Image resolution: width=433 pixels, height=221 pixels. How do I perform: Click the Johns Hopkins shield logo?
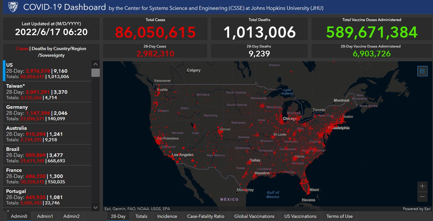point(13,7)
